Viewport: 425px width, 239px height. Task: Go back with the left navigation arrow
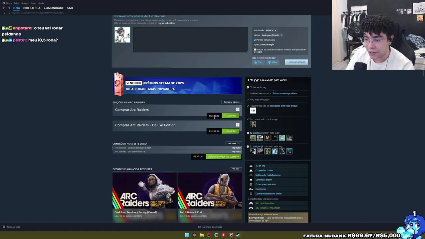click(x=4, y=8)
